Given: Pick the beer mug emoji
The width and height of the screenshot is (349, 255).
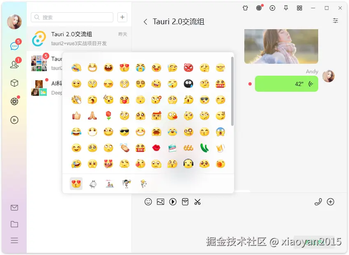Looking at the screenshot, I should (x=220, y=148).
